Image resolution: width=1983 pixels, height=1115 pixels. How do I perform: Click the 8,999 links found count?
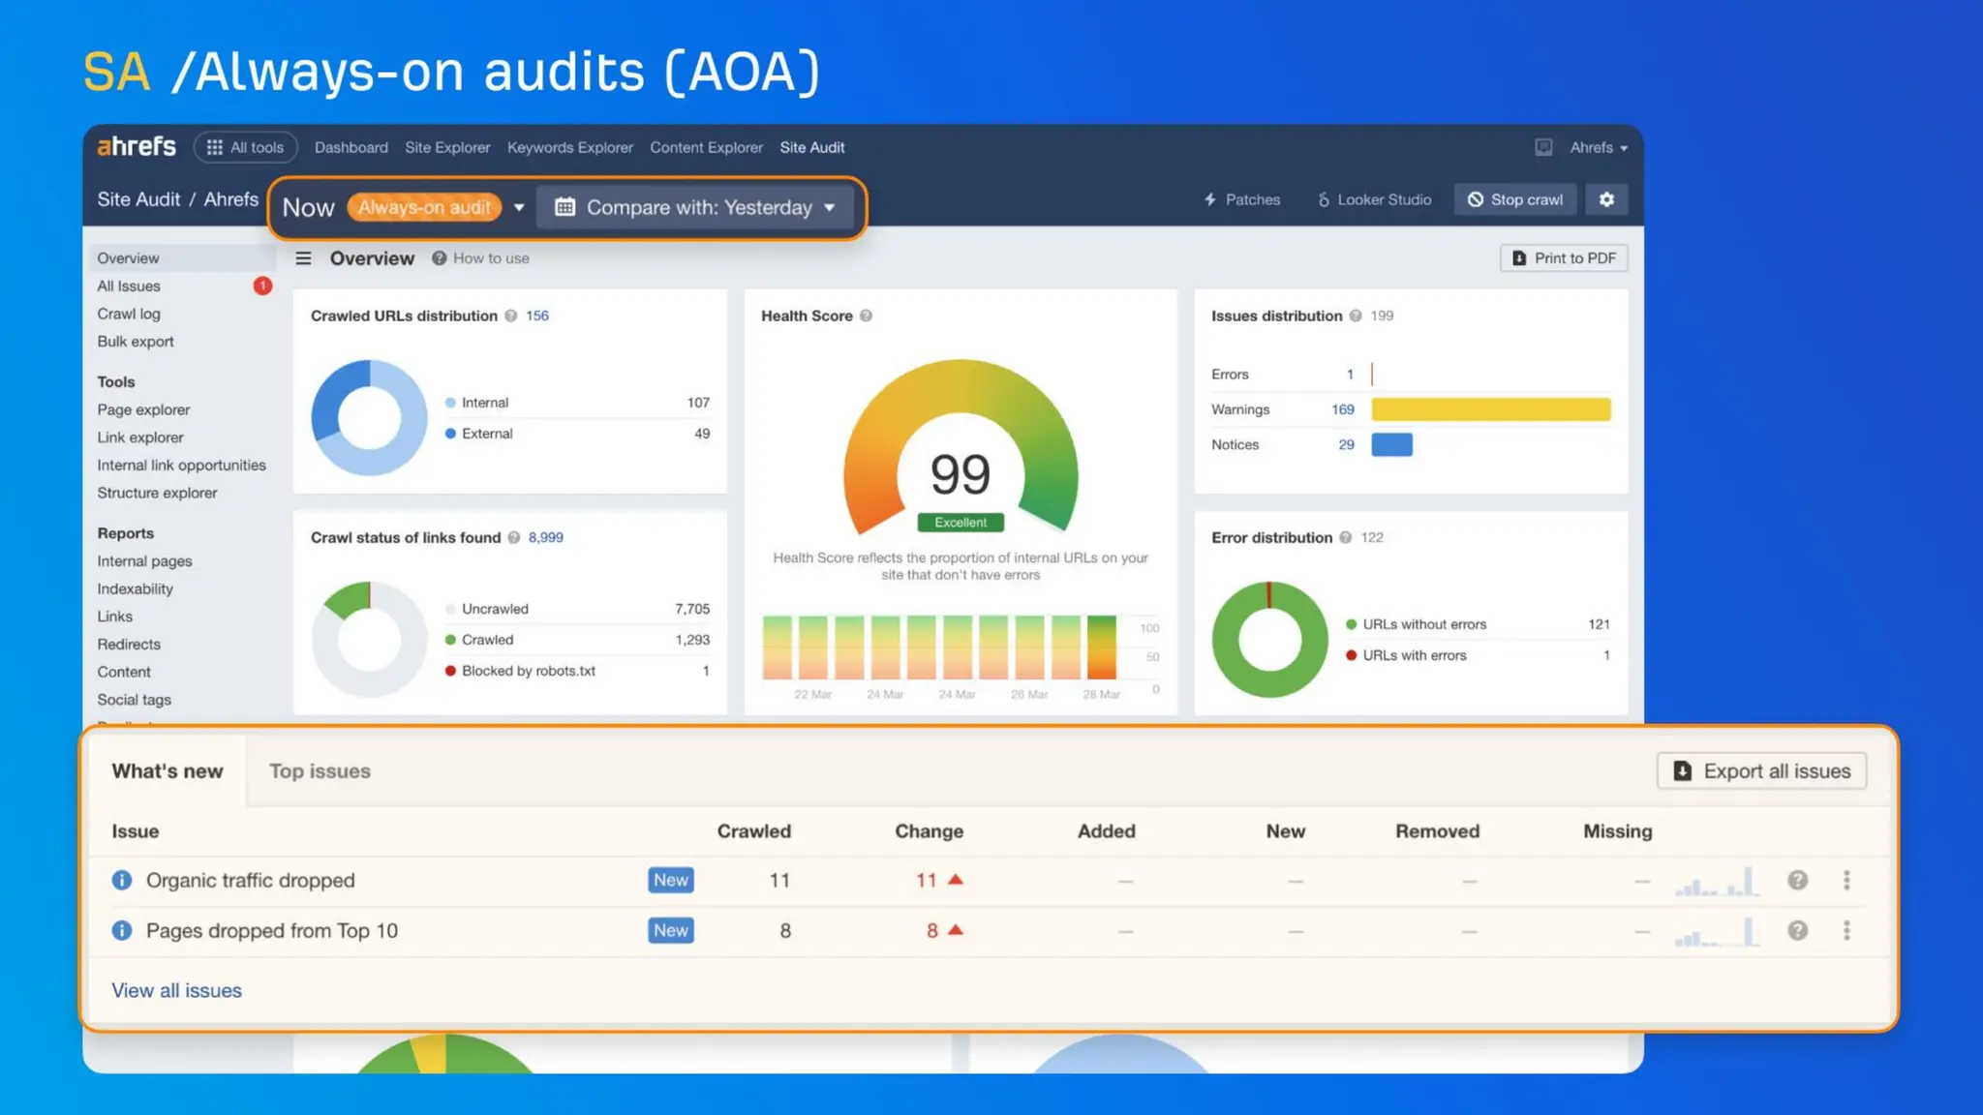[545, 537]
